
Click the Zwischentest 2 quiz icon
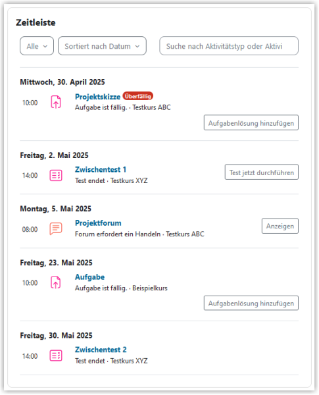(x=56, y=355)
